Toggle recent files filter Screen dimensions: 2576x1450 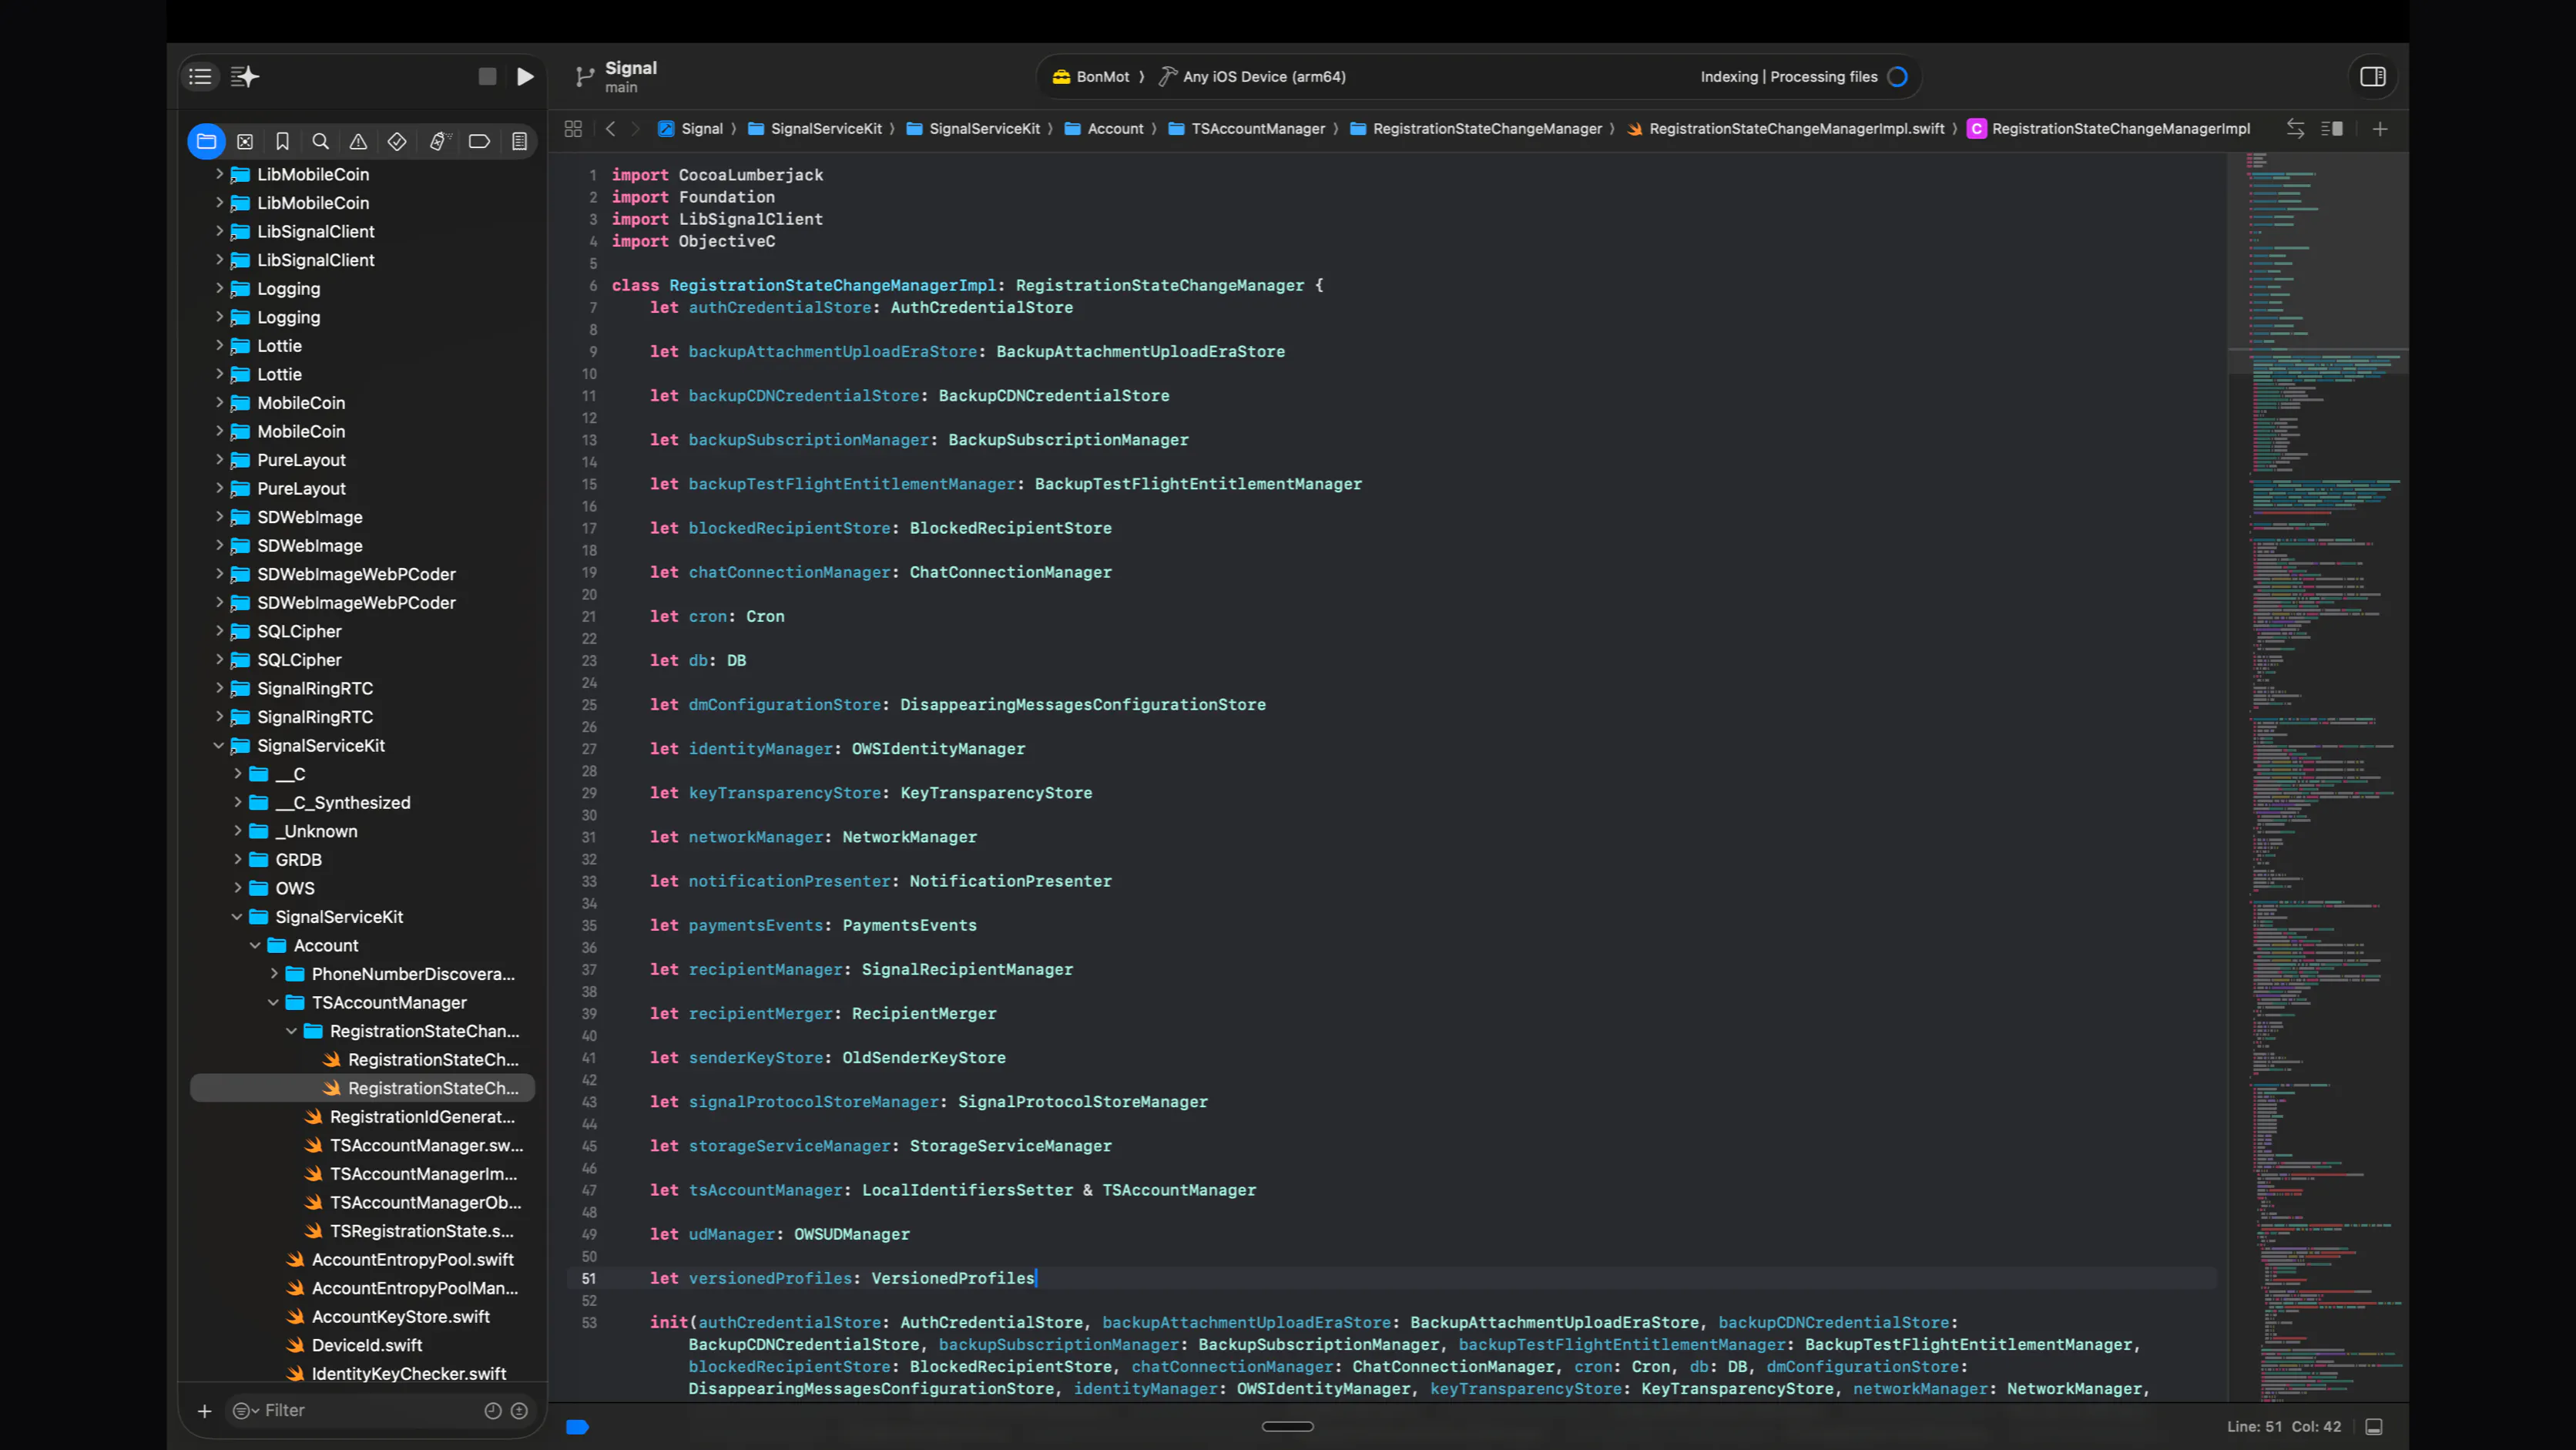click(x=493, y=1411)
